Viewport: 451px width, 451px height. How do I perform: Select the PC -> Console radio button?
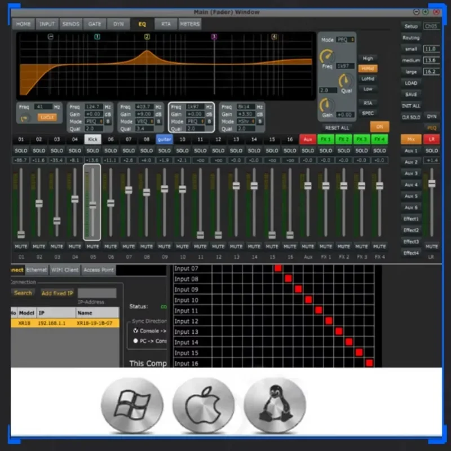point(136,341)
